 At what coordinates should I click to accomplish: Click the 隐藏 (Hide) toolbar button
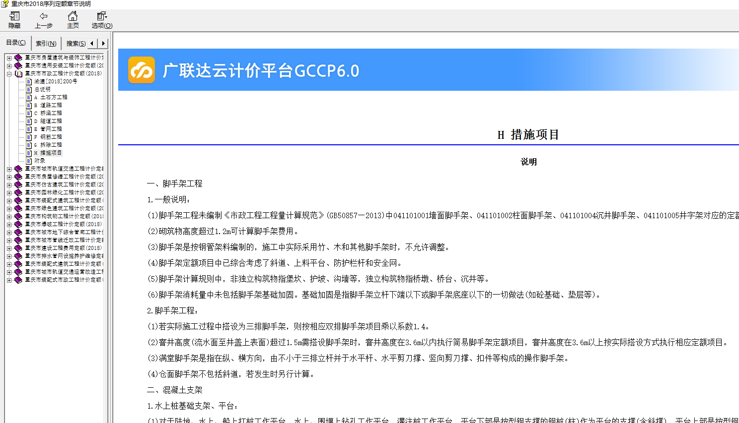pos(14,20)
